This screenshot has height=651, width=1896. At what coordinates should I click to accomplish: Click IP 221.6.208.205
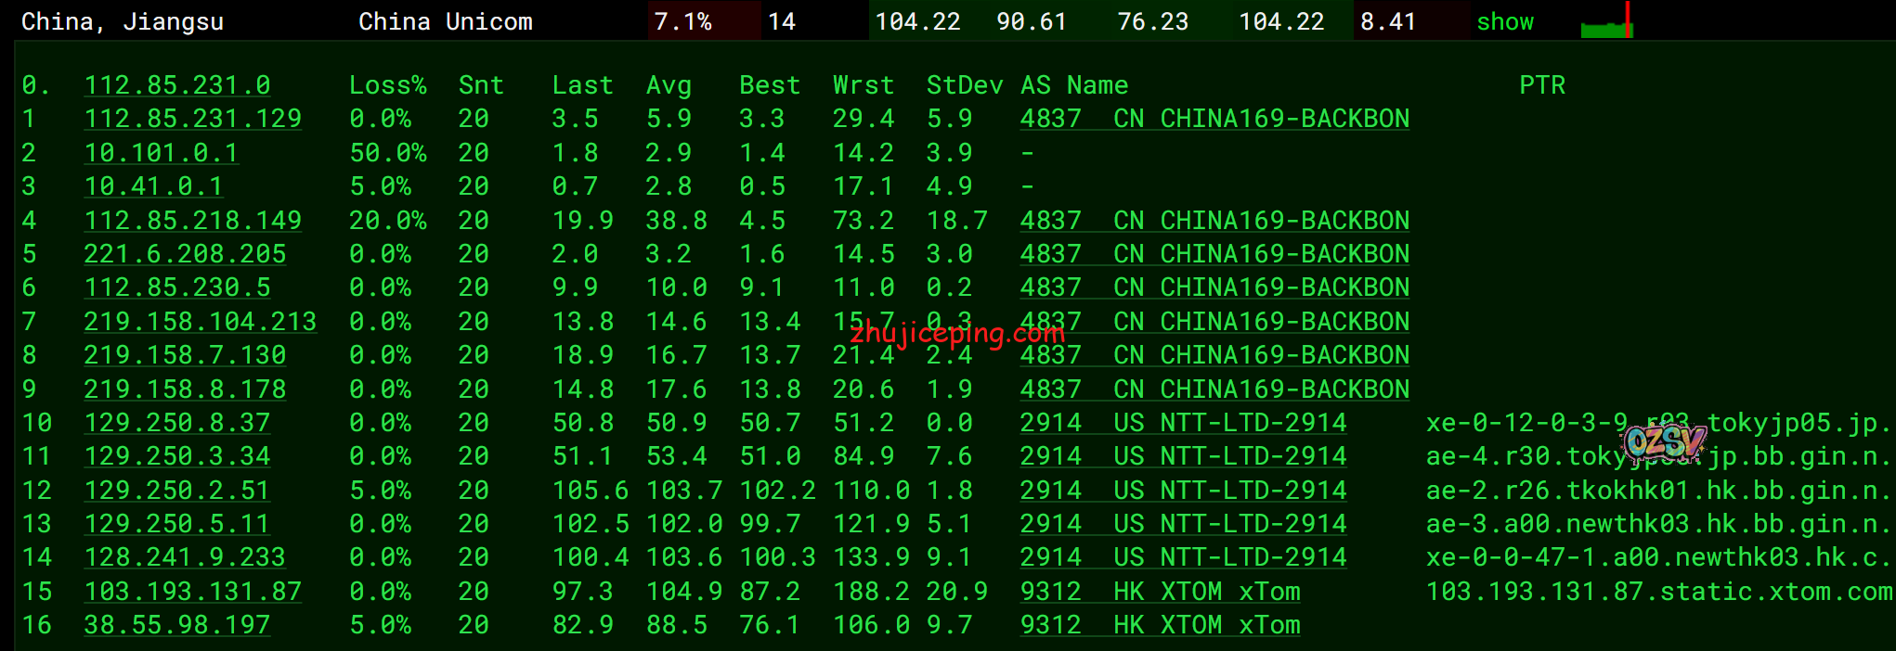point(185,254)
